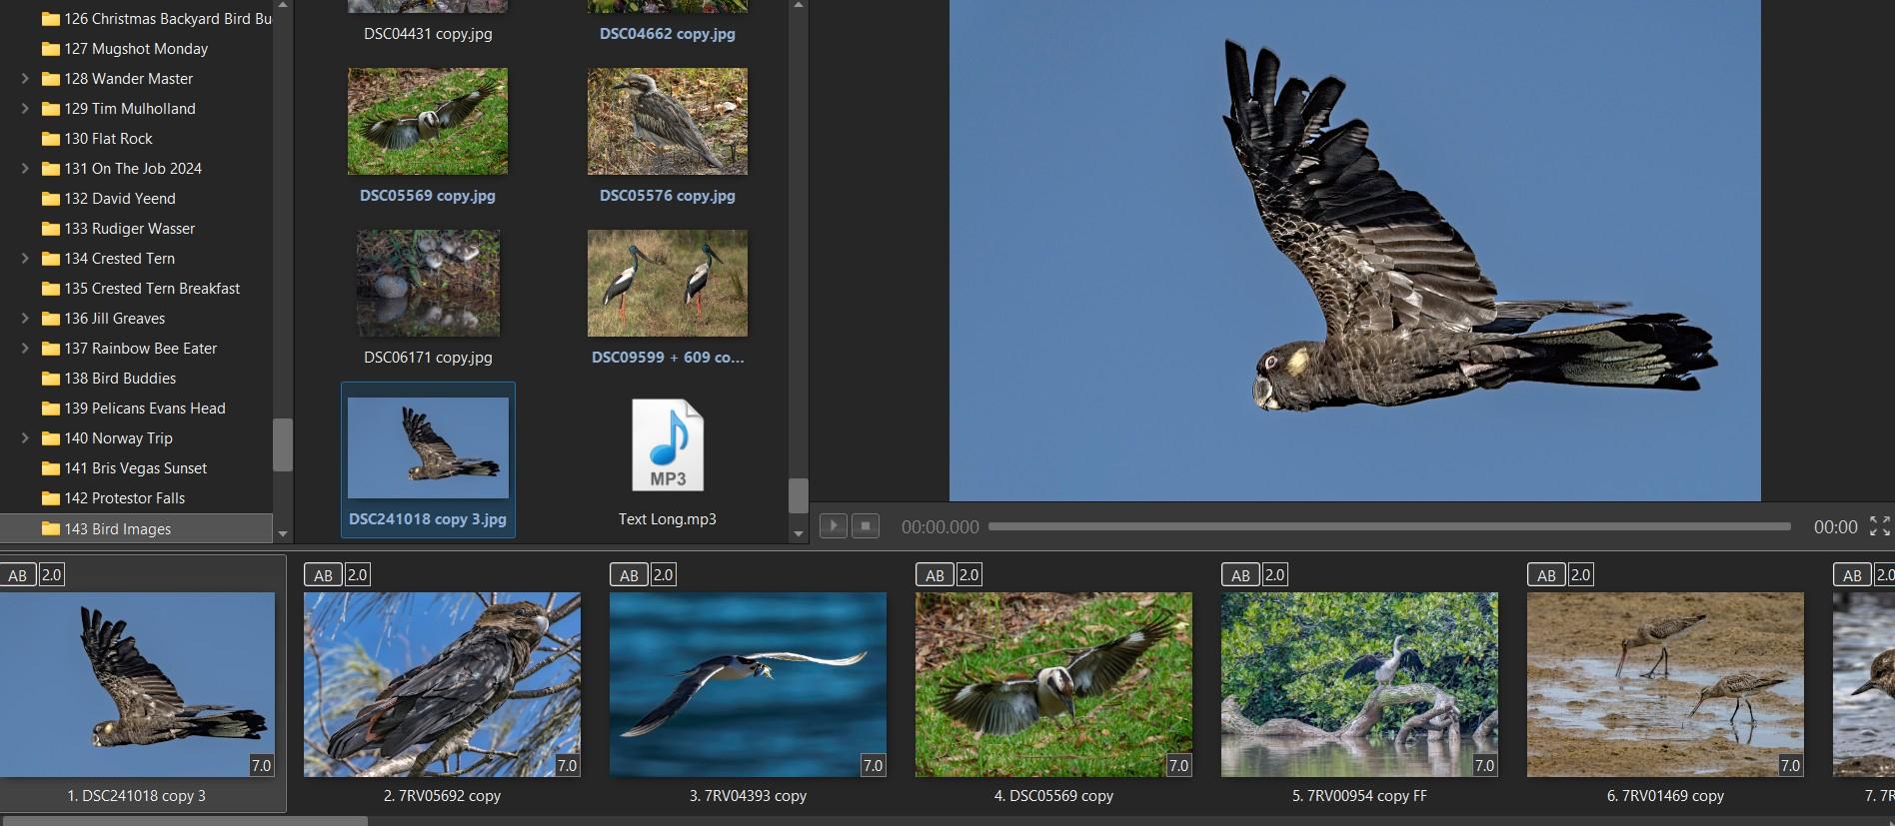Image resolution: width=1895 pixels, height=826 pixels.
Task: Click the slide list horizontal scrollbar
Action: point(185,821)
